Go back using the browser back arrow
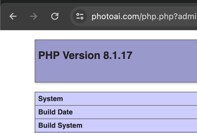Viewport: 197px width, 133px height. click(13, 16)
